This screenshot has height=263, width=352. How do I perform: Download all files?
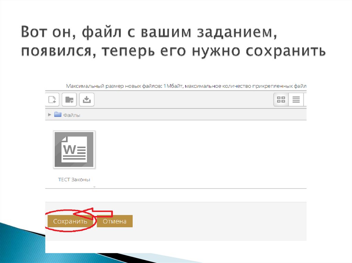87,99
